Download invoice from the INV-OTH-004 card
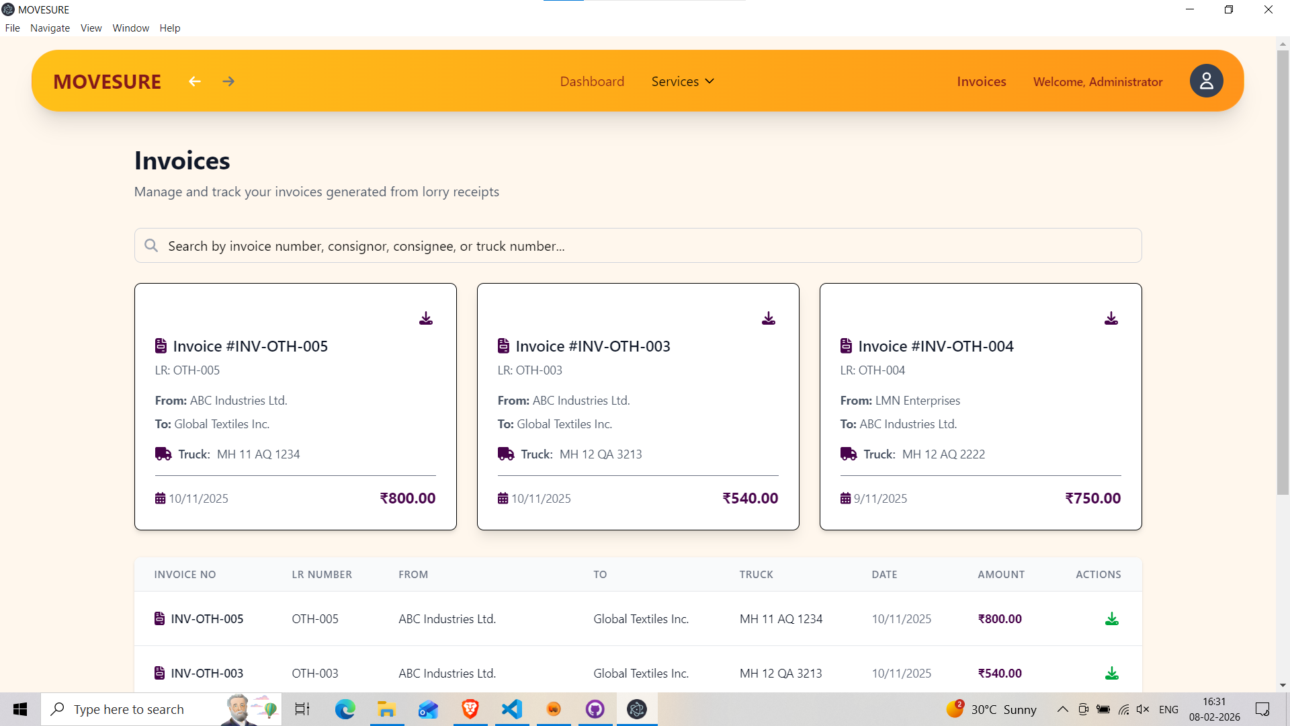The height and width of the screenshot is (726, 1290). 1111,318
